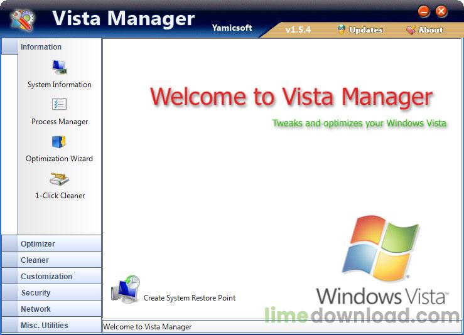Minimize the Vista Manager window
Image resolution: width=464 pixels, height=335 pixels.
(x=423, y=11)
